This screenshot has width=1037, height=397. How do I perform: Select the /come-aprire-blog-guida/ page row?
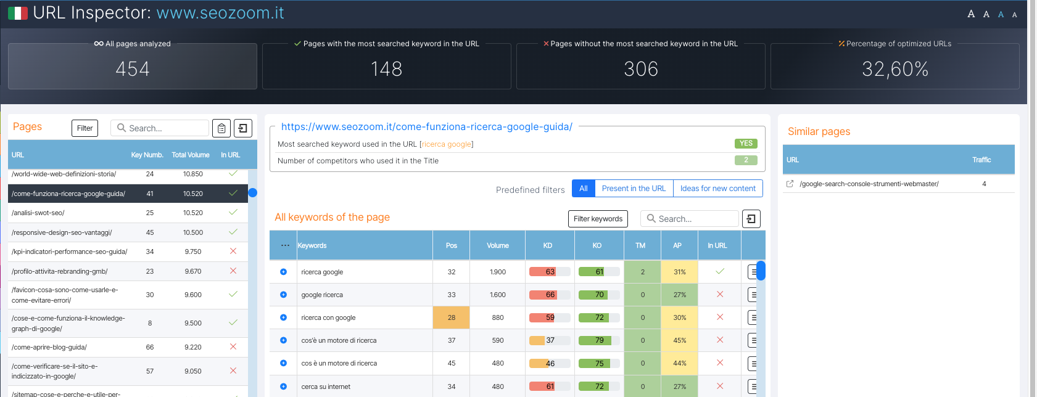tap(128, 347)
